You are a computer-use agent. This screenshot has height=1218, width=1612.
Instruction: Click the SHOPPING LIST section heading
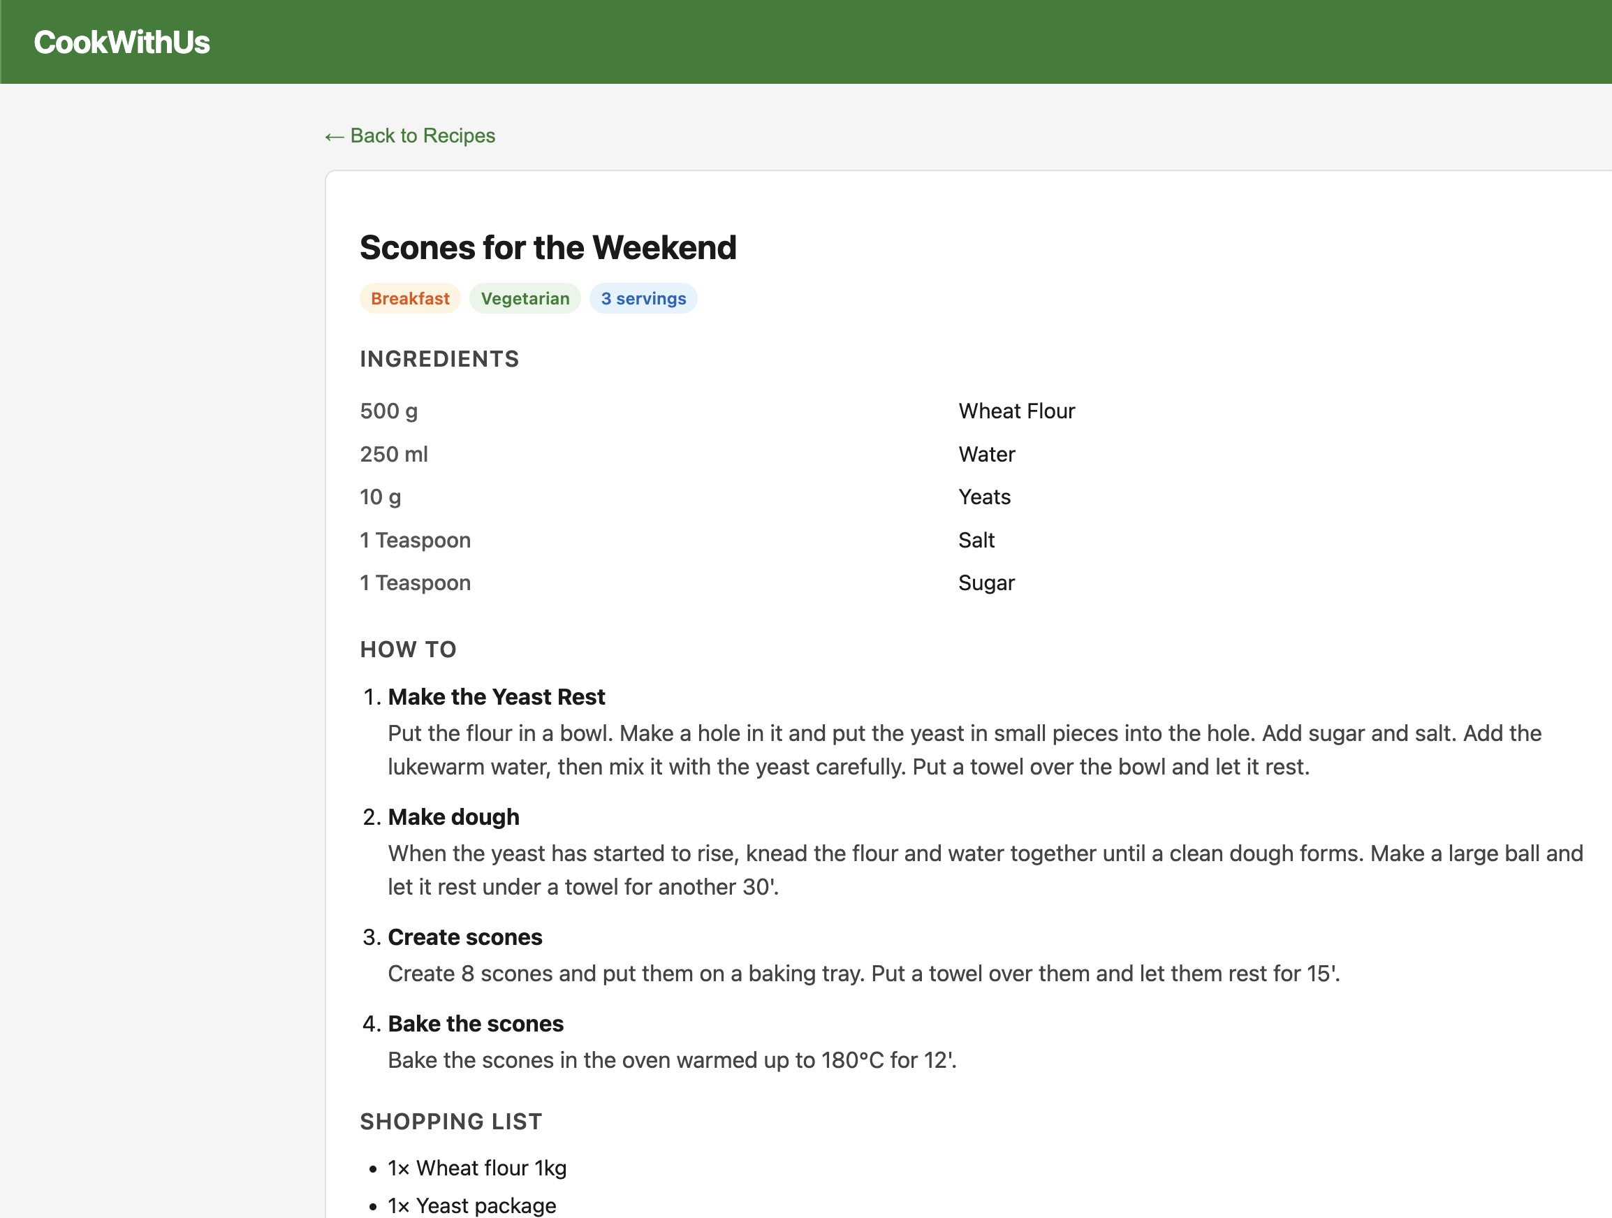pyautogui.click(x=450, y=1122)
